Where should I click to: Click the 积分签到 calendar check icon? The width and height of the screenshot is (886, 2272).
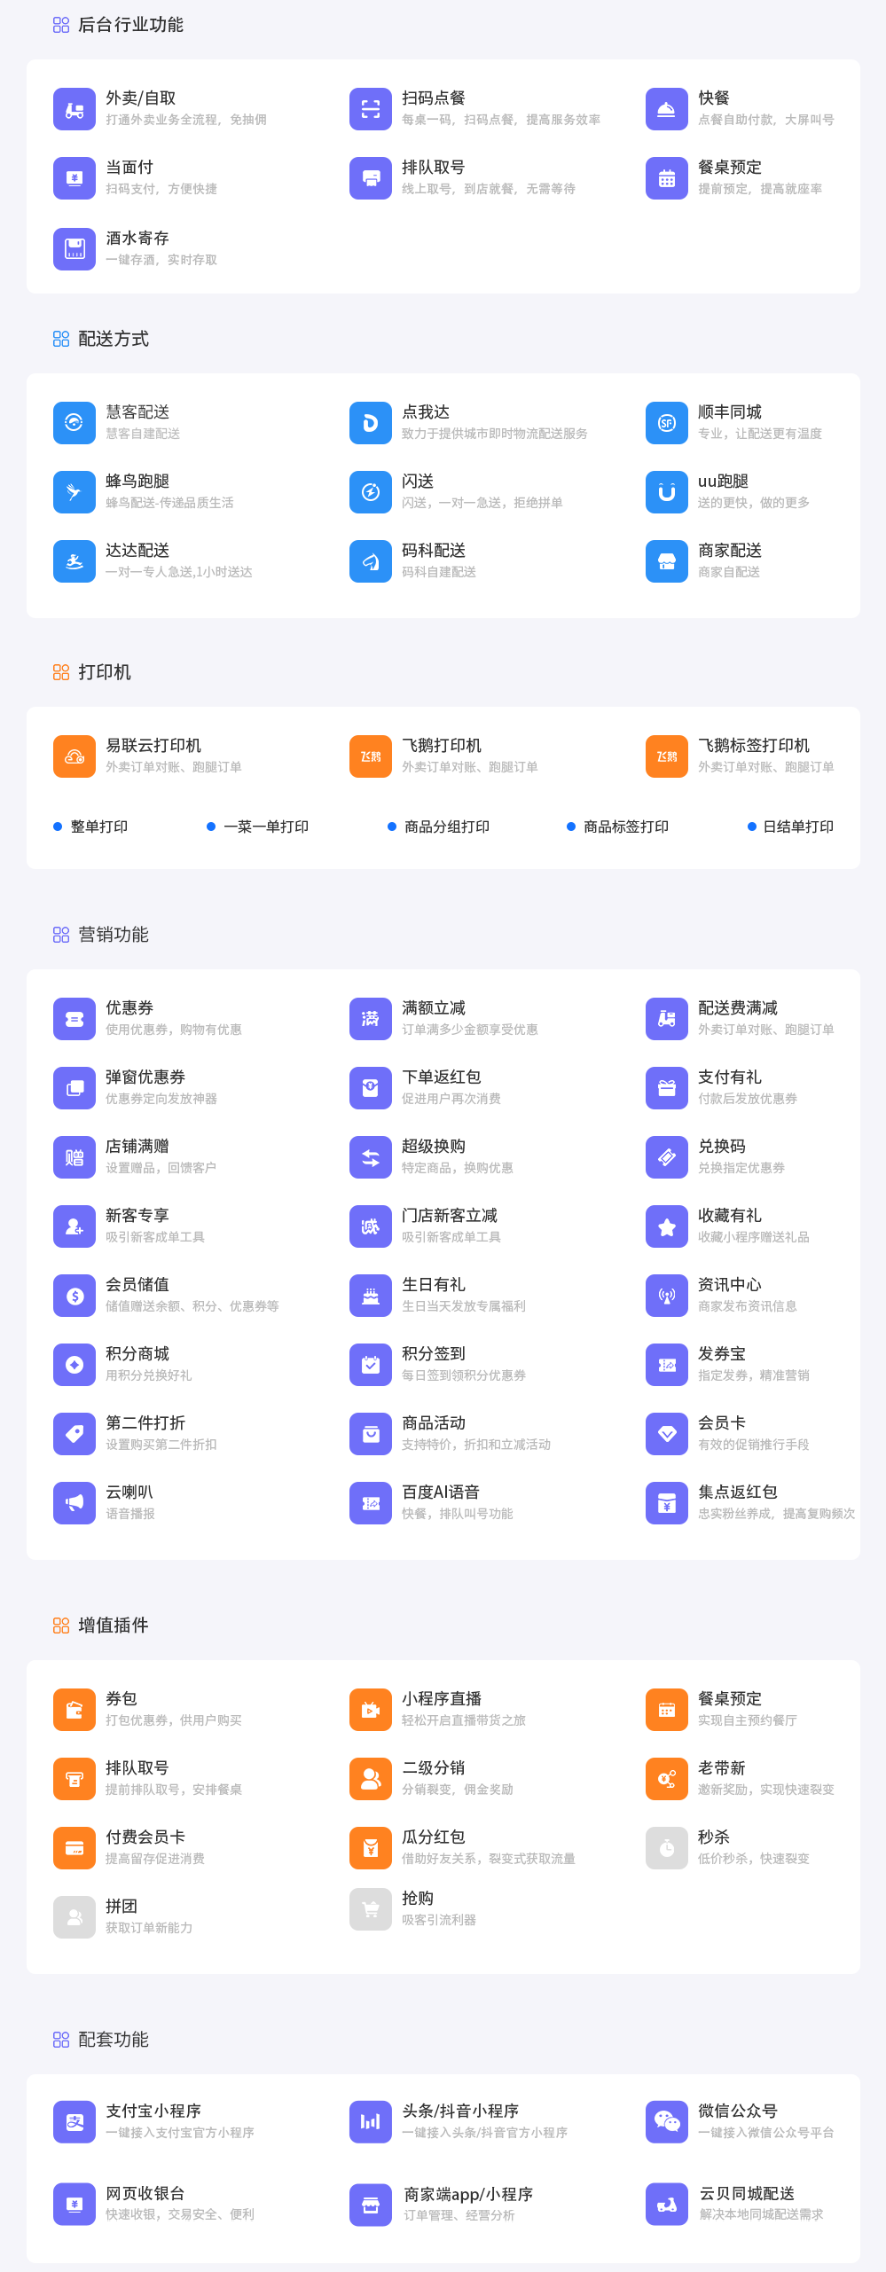pos(371,1365)
